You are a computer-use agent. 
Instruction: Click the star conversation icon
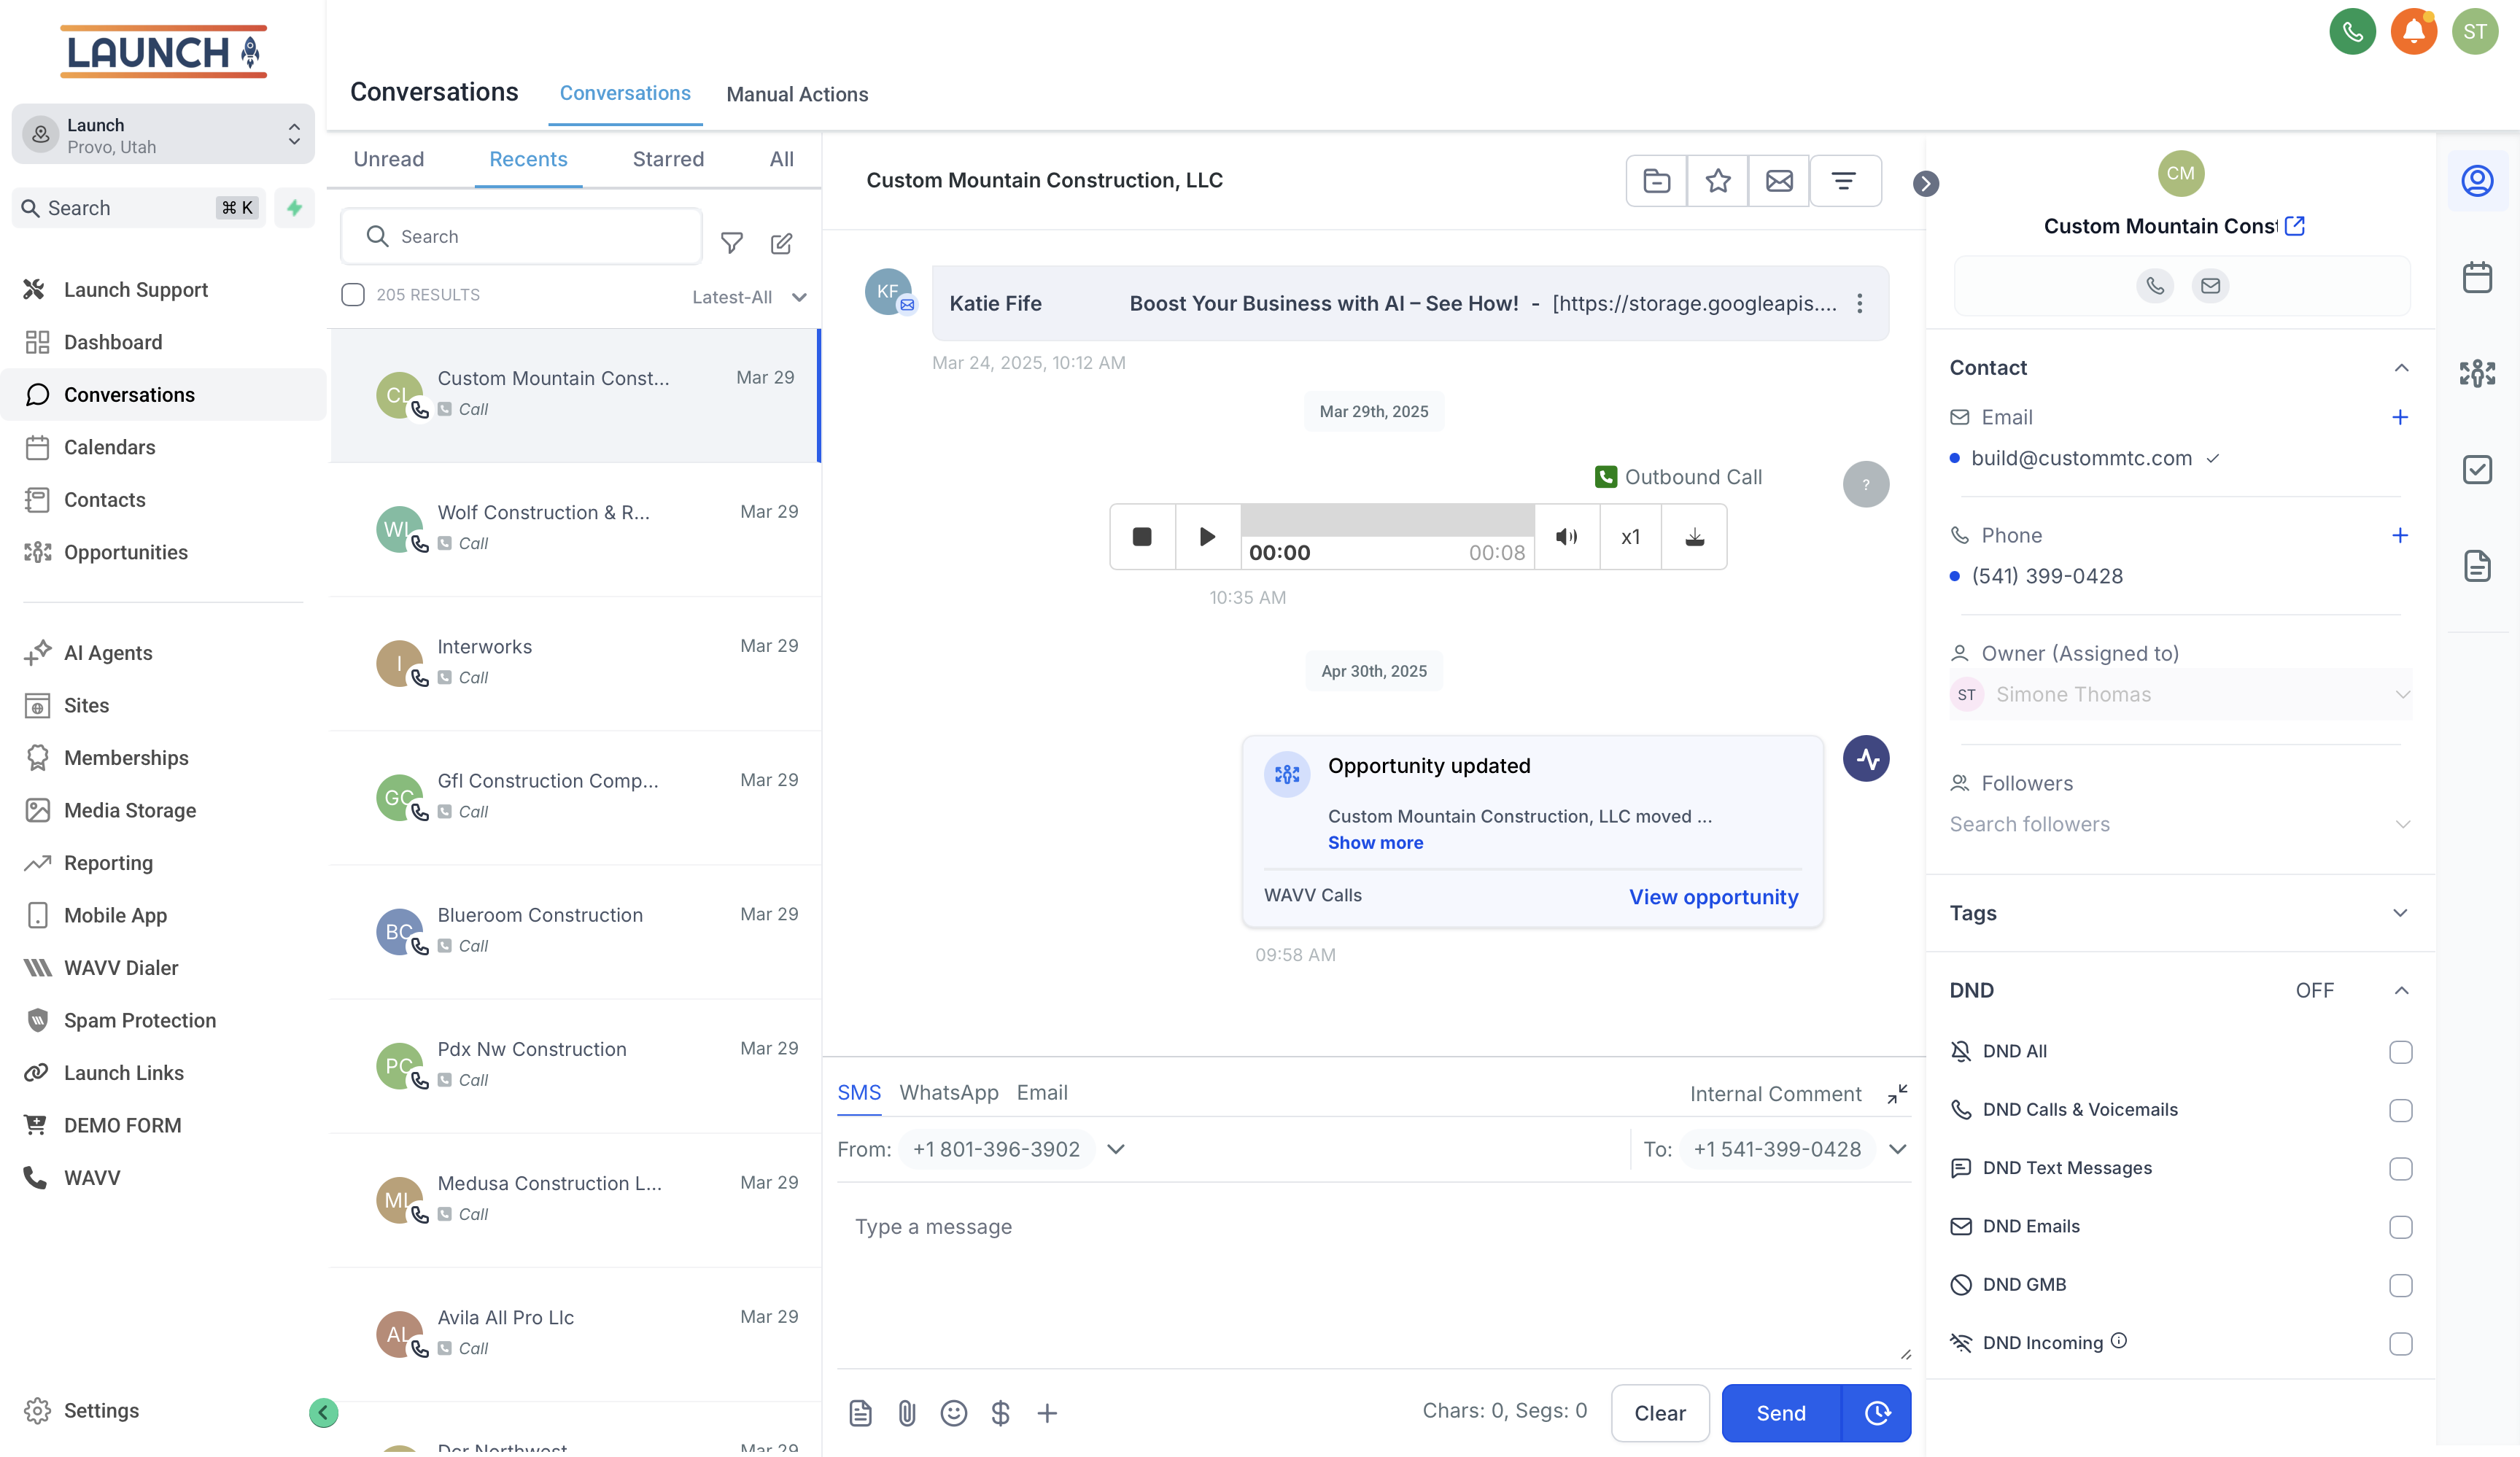(x=1717, y=181)
